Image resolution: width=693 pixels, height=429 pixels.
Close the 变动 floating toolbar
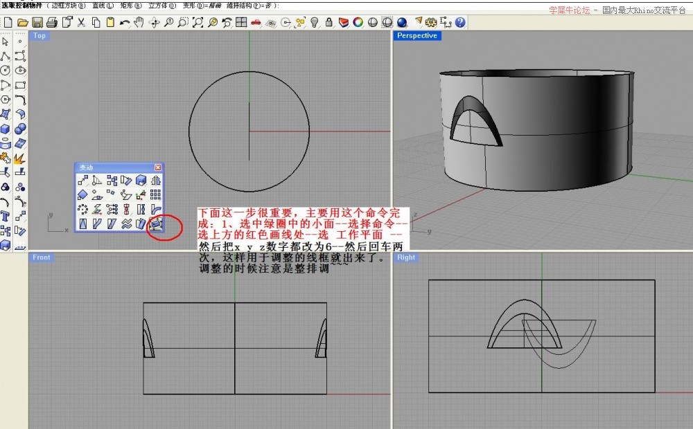(x=158, y=167)
